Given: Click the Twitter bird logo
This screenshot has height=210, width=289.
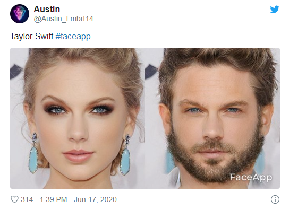Looking at the screenshot, I should (x=275, y=10).
